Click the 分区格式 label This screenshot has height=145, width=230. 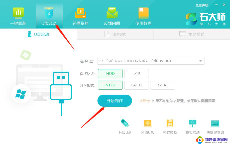coord(88,85)
